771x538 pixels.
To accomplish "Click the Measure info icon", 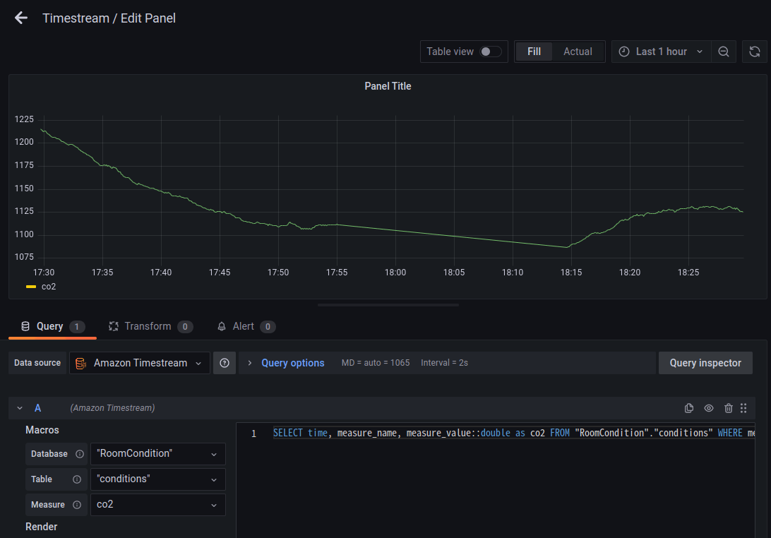I will click(77, 505).
